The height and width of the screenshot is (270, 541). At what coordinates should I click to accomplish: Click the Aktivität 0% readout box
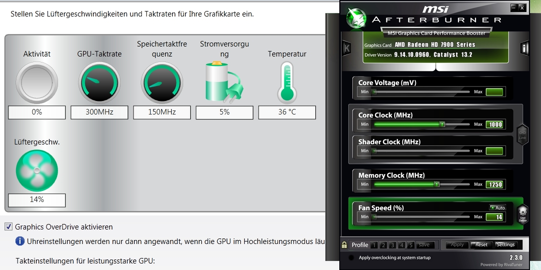[x=37, y=112]
